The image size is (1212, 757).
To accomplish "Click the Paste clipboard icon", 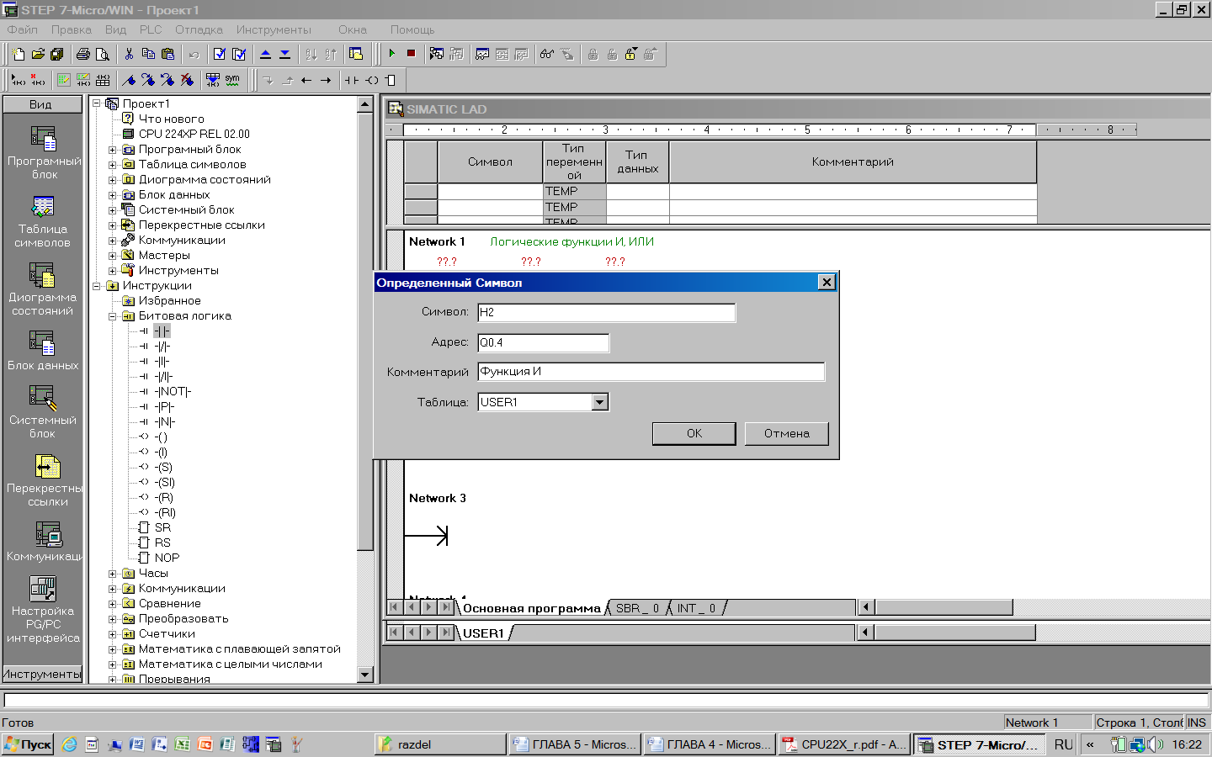I will 167,54.
